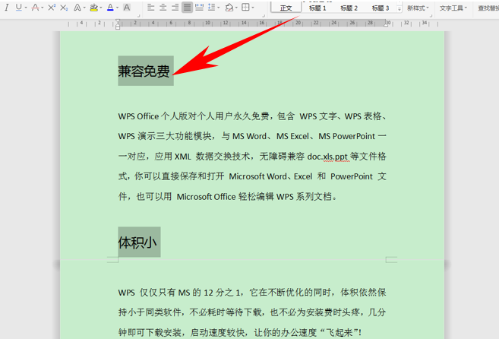The height and width of the screenshot is (339, 499).
Task: Toggle justify alignment
Action: point(187,8)
